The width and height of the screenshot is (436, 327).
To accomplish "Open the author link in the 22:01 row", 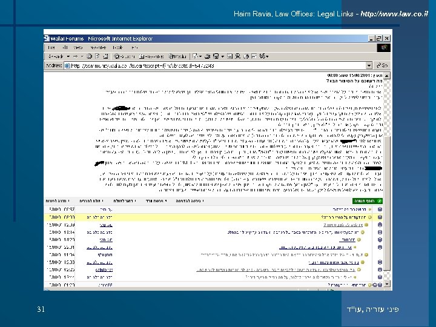I will (x=99, y=247).
